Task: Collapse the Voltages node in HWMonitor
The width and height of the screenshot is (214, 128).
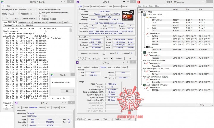Action: point(144,18)
